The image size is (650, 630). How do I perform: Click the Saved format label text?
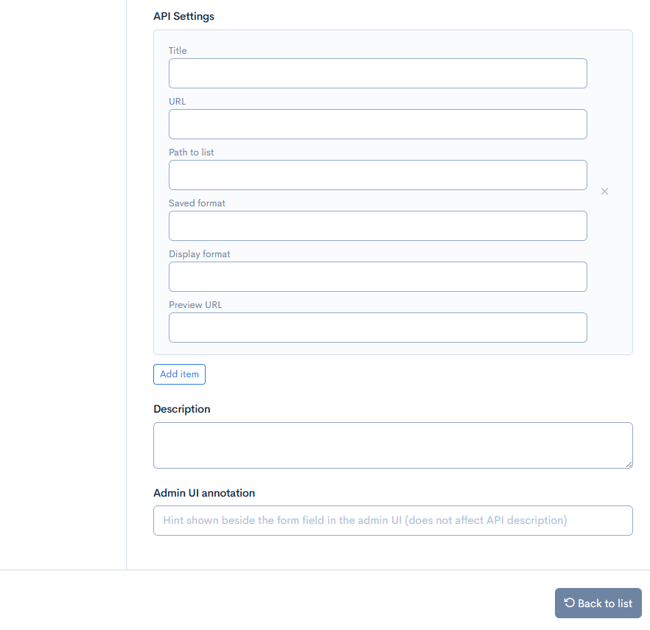[x=197, y=203]
